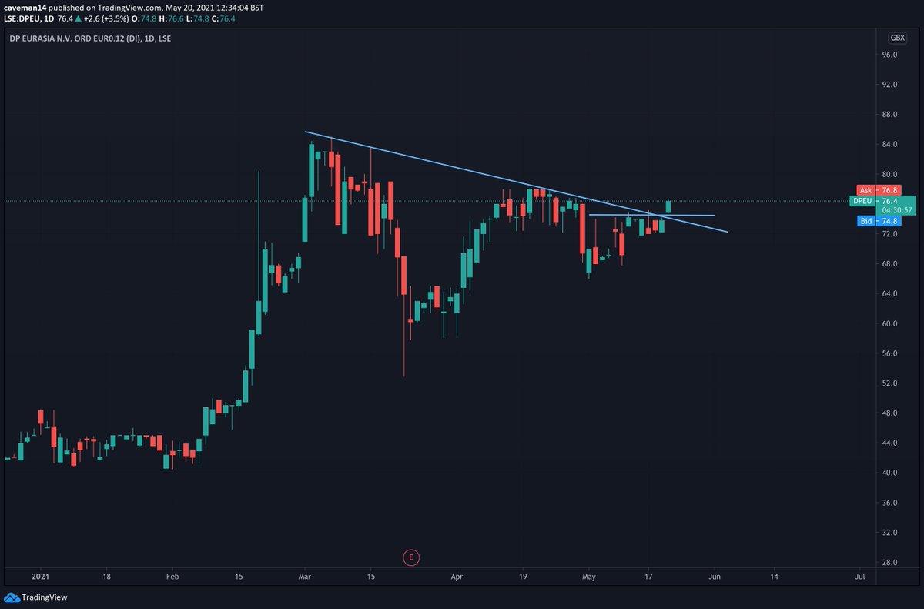Click the 28.0 price scale label
Image resolution: width=924 pixels, height=609 pixels.
(x=891, y=562)
